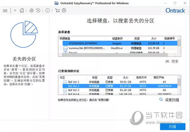
Task: Click the Std Vol 3 drive icon
Action: [x=65, y=90]
